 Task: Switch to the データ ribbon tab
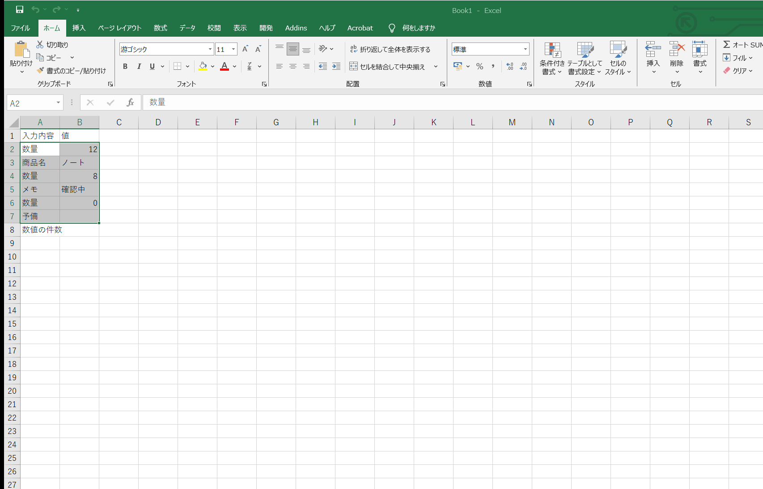[x=187, y=28]
